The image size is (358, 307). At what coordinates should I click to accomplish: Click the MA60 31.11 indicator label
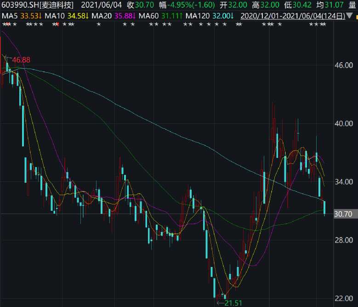160,16
